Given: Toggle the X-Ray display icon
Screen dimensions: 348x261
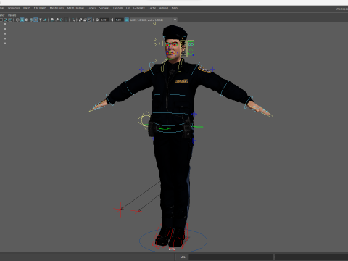Looking at the screenshot, I should point(80,20).
